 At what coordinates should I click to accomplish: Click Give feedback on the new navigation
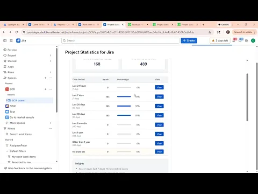coord(28,168)
